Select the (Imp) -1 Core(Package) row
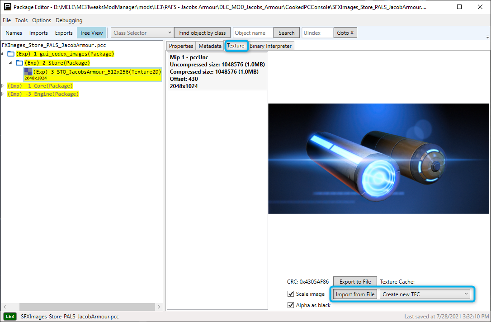Viewport: 491px width, 322px height. coord(40,86)
